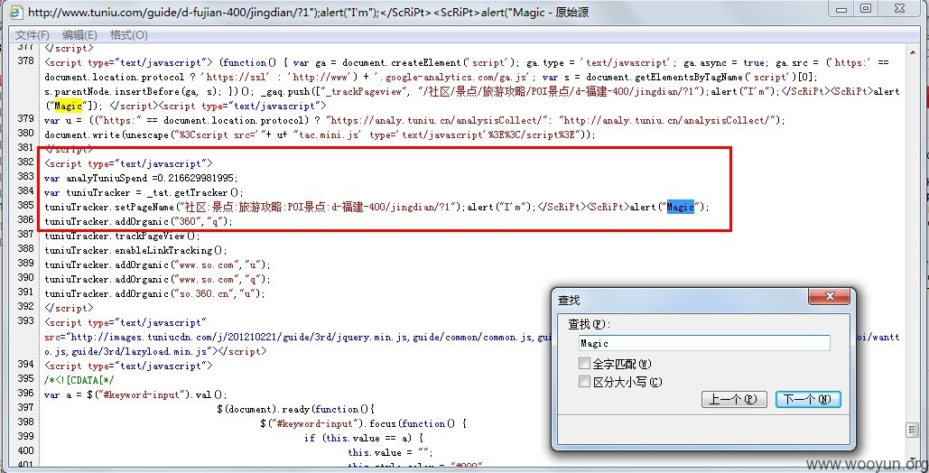This screenshot has height=473, width=929.
Task: Open the 文件(F) menu
Action: point(33,35)
